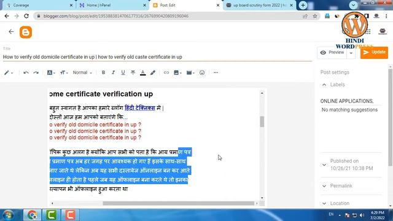
Task: Open the Windows Start menu
Action: coord(8,215)
